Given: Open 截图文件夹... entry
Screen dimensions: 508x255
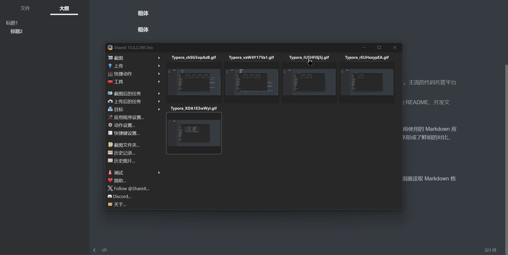Looking at the screenshot, I should (134, 145).
